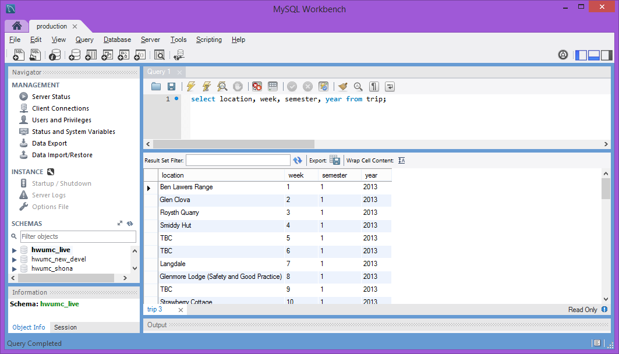Run EXPLAIN on the current statement
The width and height of the screenshot is (619, 354).
tap(222, 86)
